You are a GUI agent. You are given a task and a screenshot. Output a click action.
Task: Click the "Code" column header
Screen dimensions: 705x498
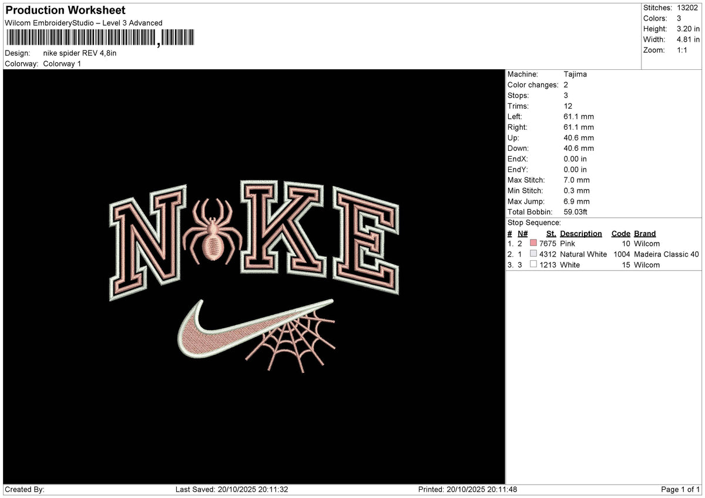tap(620, 234)
